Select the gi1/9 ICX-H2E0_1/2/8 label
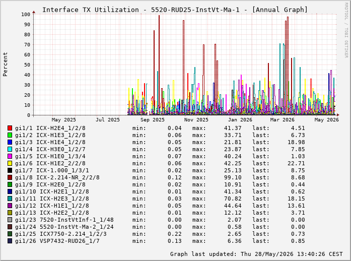This screenshot has width=351, height=261. 50,184
